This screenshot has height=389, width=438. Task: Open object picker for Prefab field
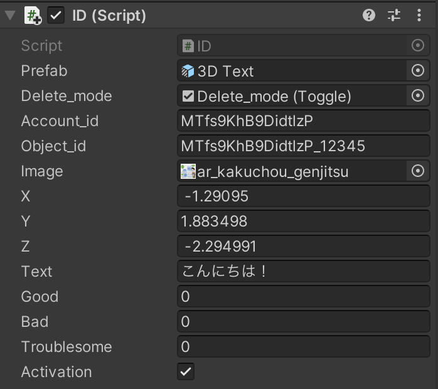418,71
